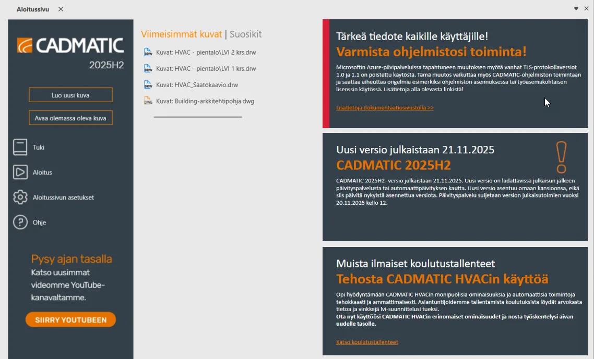
Task: Click the CADMATIC logo
Action: [70, 45]
